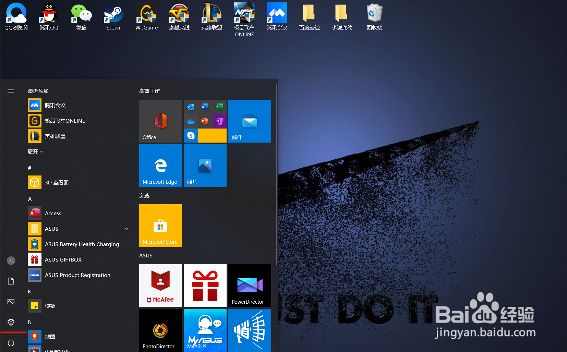Image resolution: width=567 pixels, height=352 pixels.
Task: Expand the Start menu hamburger button
Action: click(11, 91)
